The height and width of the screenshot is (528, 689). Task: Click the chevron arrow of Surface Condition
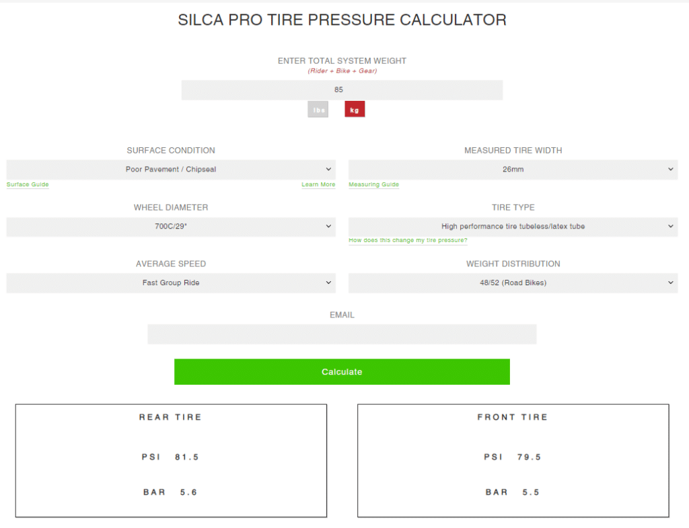click(x=328, y=169)
